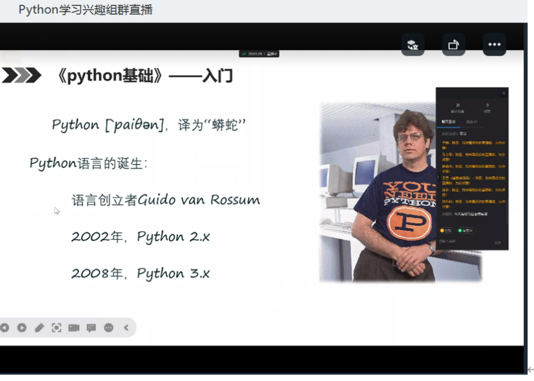534x381 pixels.
Task: Click the voice translation icon at top
Action: [413, 44]
